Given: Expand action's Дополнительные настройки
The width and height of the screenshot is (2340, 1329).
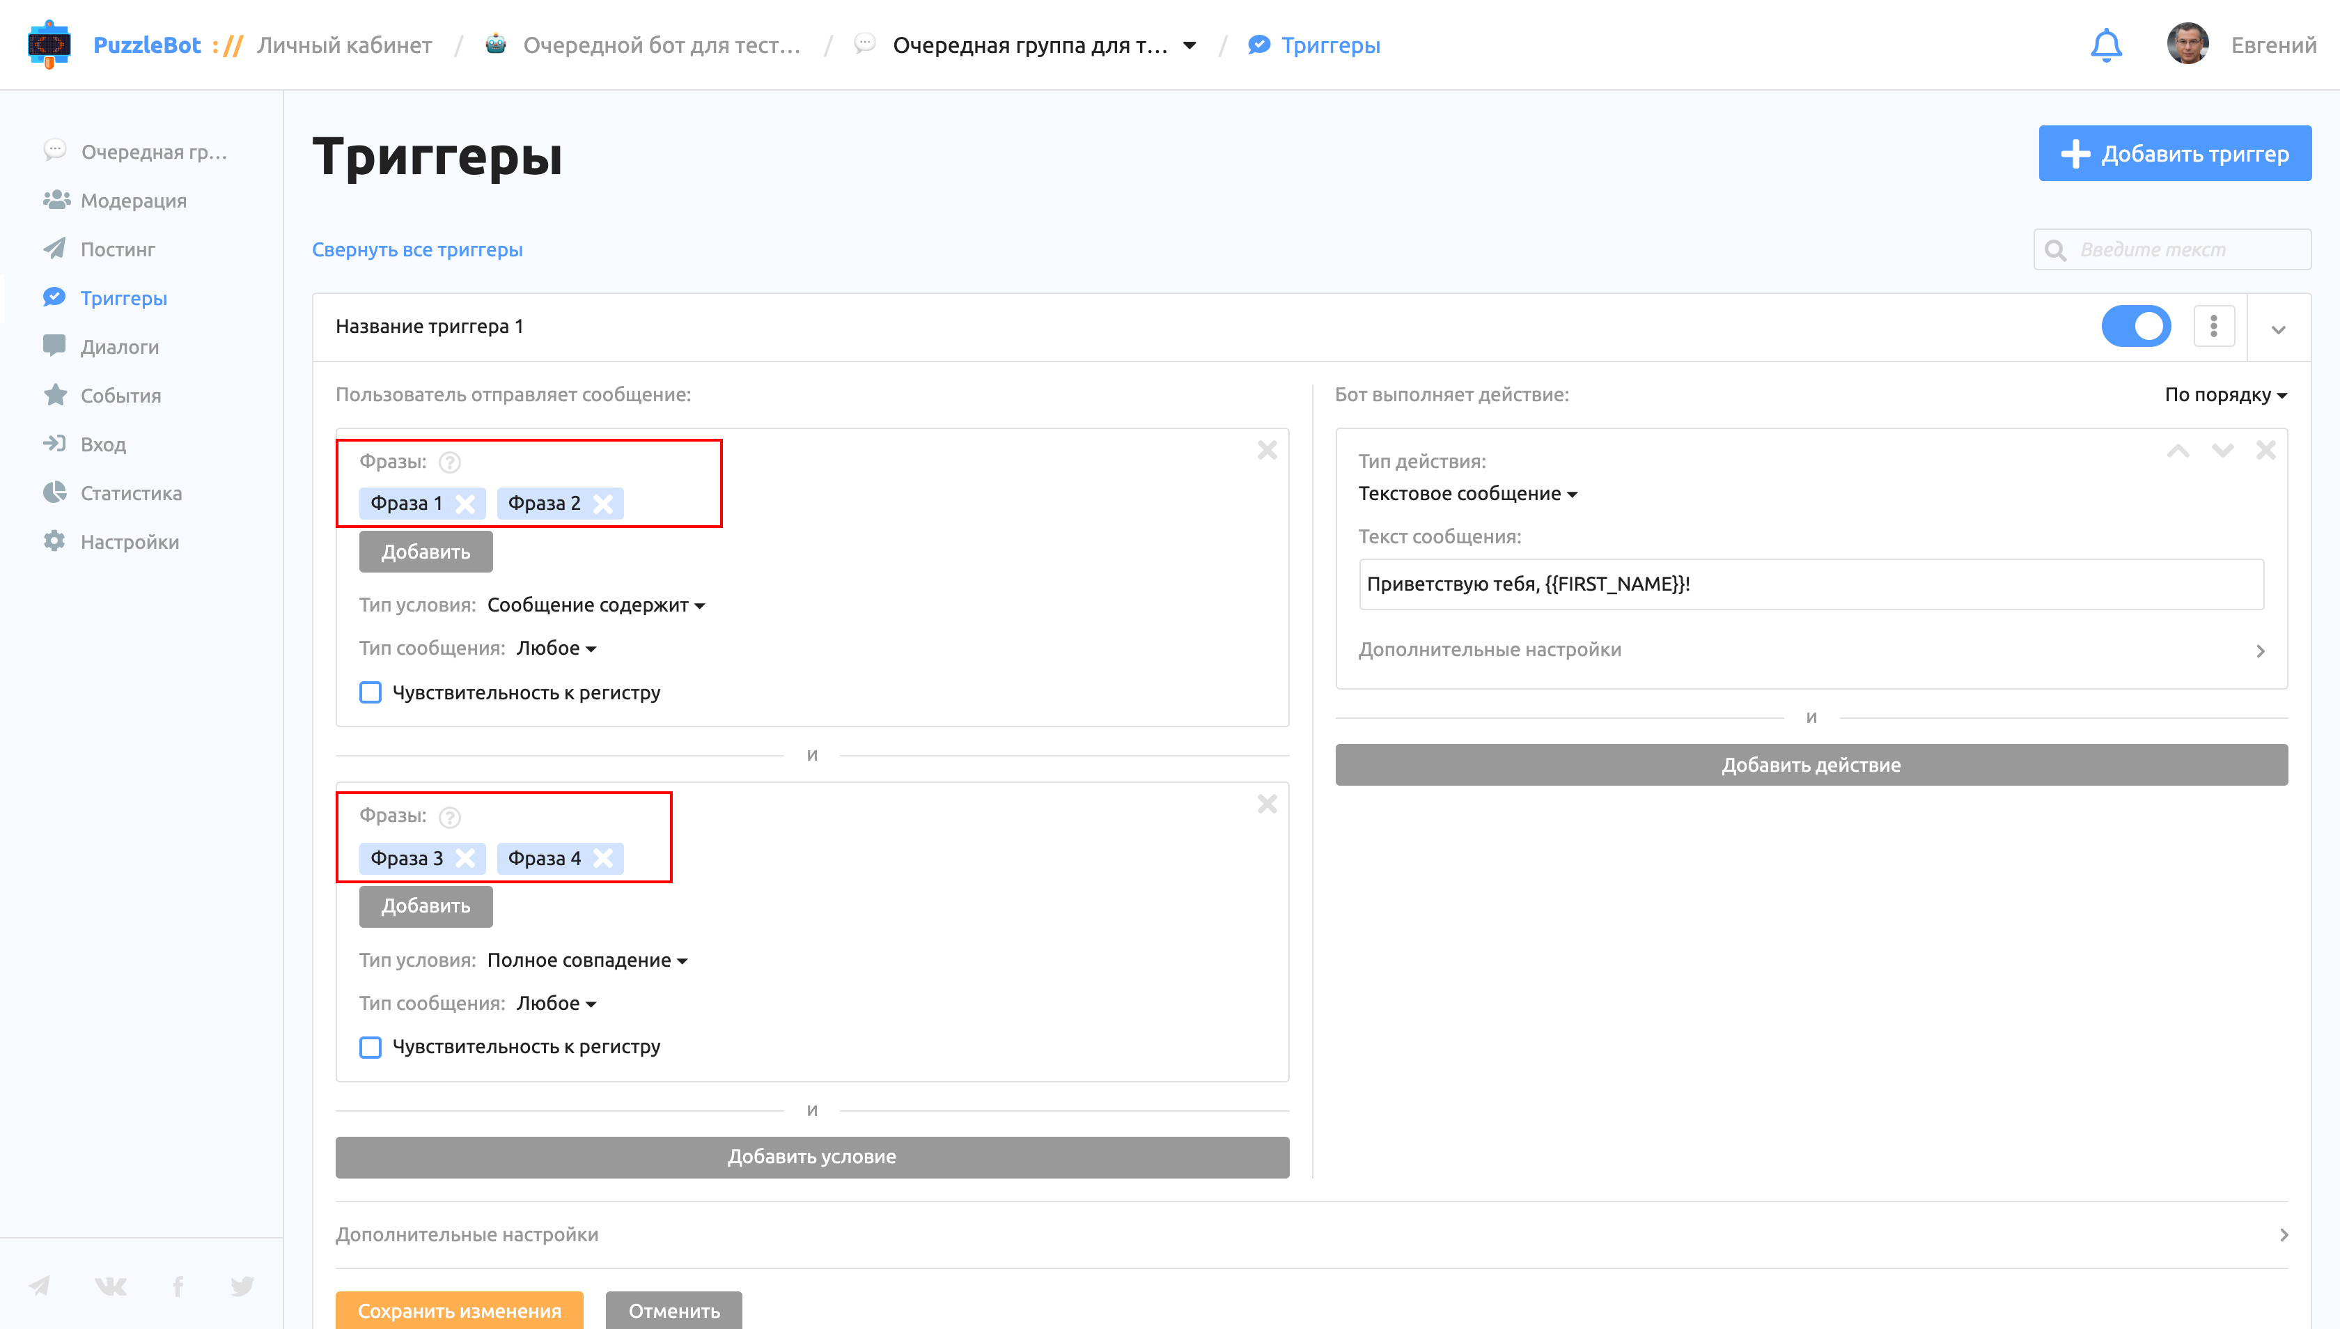Looking at the screenshot, I should (1811, 650).
